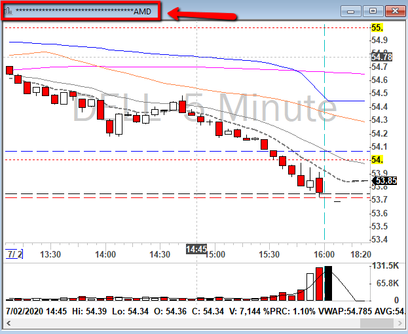Click the 53.85 current price tag
Image resolution: width=408 pixels, height=334 pixels.
point(383,180)
